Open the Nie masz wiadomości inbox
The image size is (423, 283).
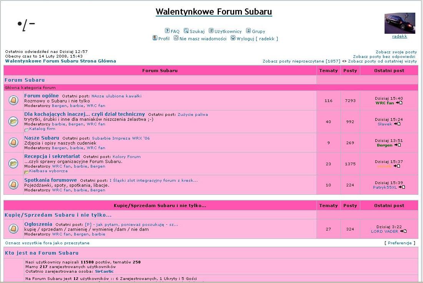(203, 39)
